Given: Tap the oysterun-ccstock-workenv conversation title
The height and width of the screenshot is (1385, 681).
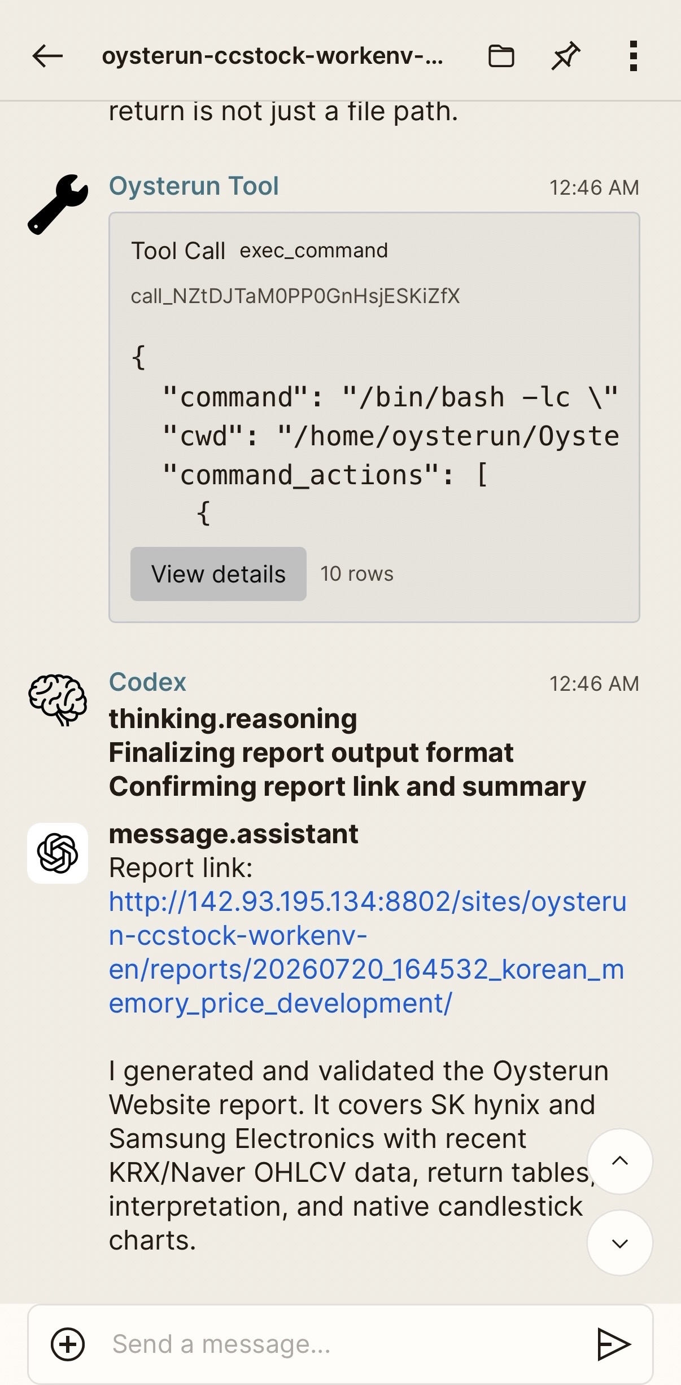Looking at the screenshot, I should [x=272, y=56].
